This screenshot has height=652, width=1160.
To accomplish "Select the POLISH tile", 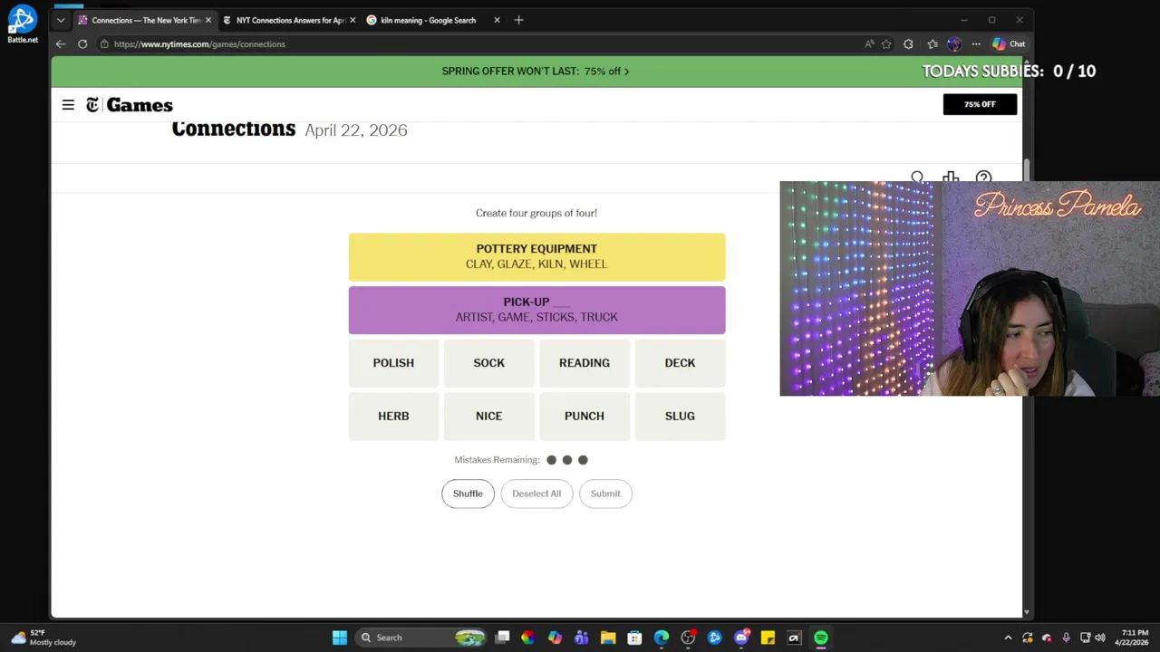I will 393,363.
